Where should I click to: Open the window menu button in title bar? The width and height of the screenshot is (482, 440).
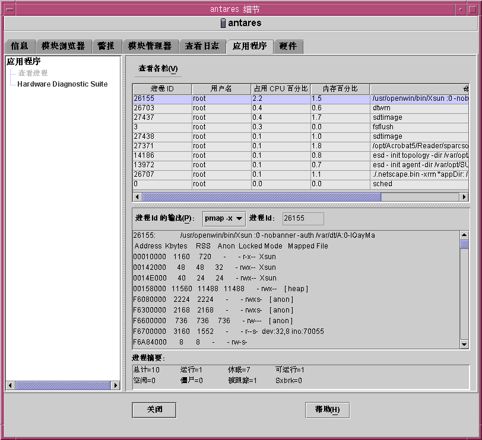coord(10,9)
